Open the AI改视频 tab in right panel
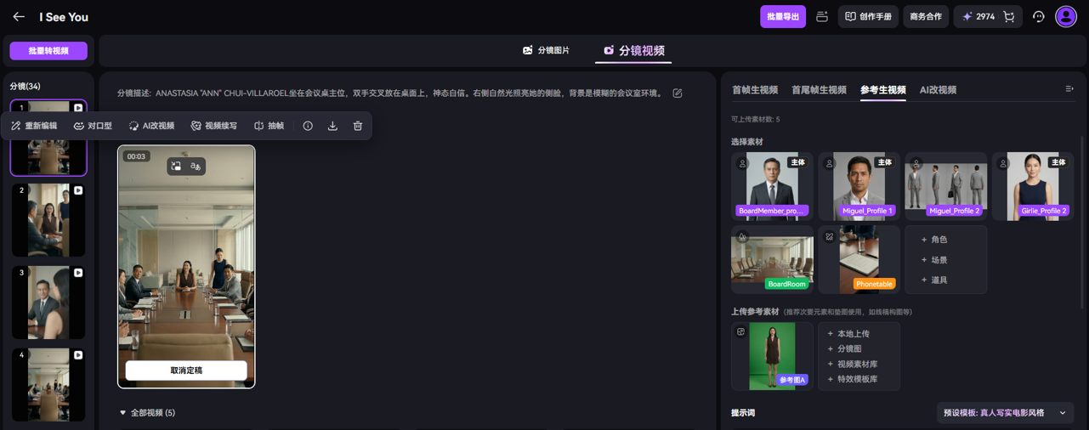The height and width of the screenshot is (430, 1089). point(938,90)
